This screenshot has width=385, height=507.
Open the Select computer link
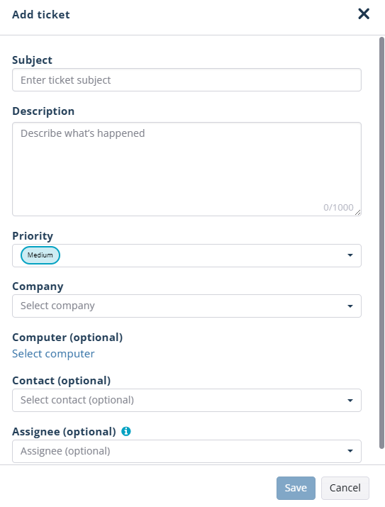tap(53, 353)
